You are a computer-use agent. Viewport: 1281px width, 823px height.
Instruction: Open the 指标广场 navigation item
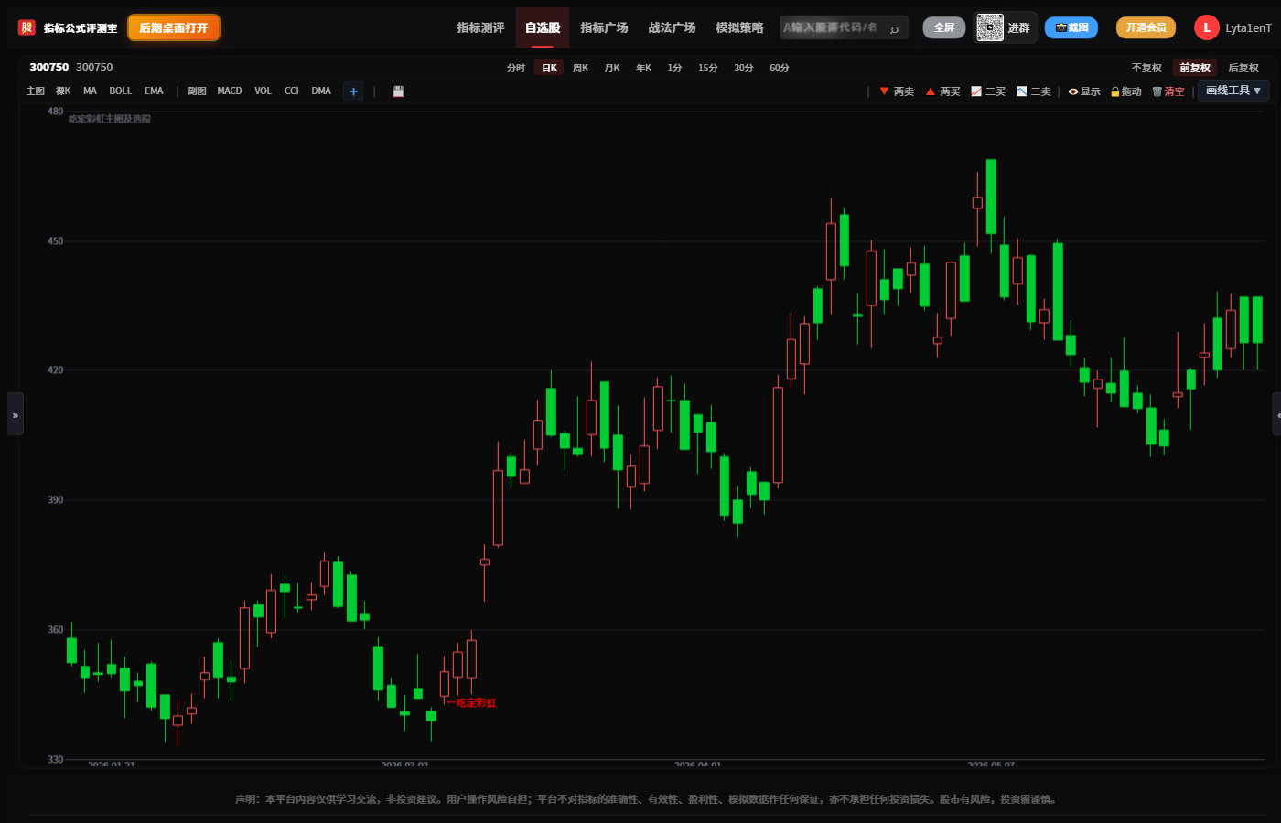click(x=604, y=27)
